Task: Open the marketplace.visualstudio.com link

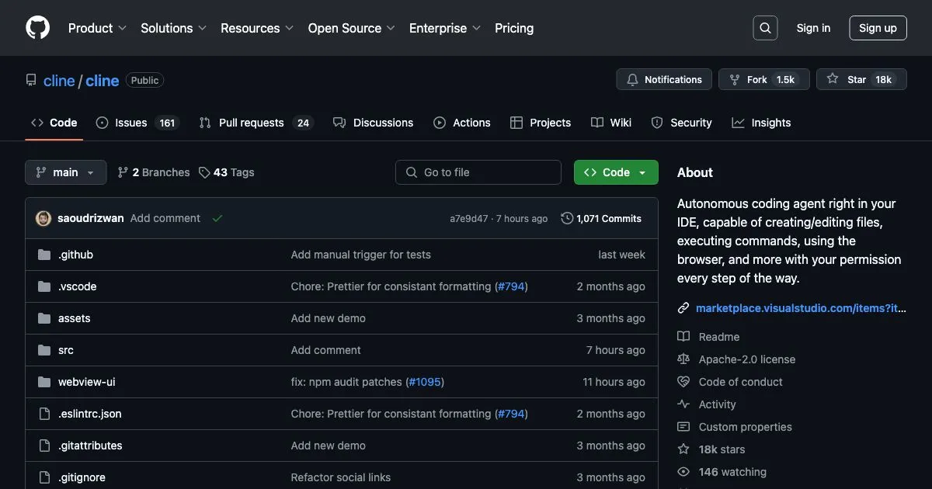Action: pyautogui.click(x=800, y=307)
